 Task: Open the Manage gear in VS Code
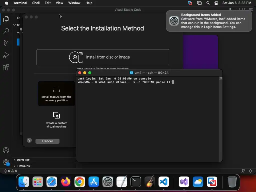coord(6,162)
